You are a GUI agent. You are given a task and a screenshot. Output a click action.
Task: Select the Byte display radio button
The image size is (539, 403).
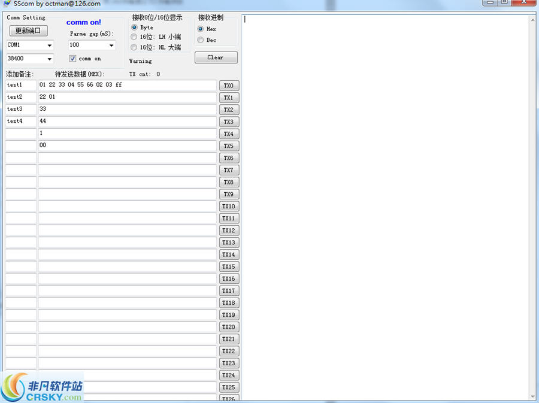(134, 28)
